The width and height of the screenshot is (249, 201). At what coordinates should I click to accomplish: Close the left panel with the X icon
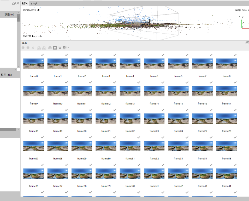click(18, 3)
